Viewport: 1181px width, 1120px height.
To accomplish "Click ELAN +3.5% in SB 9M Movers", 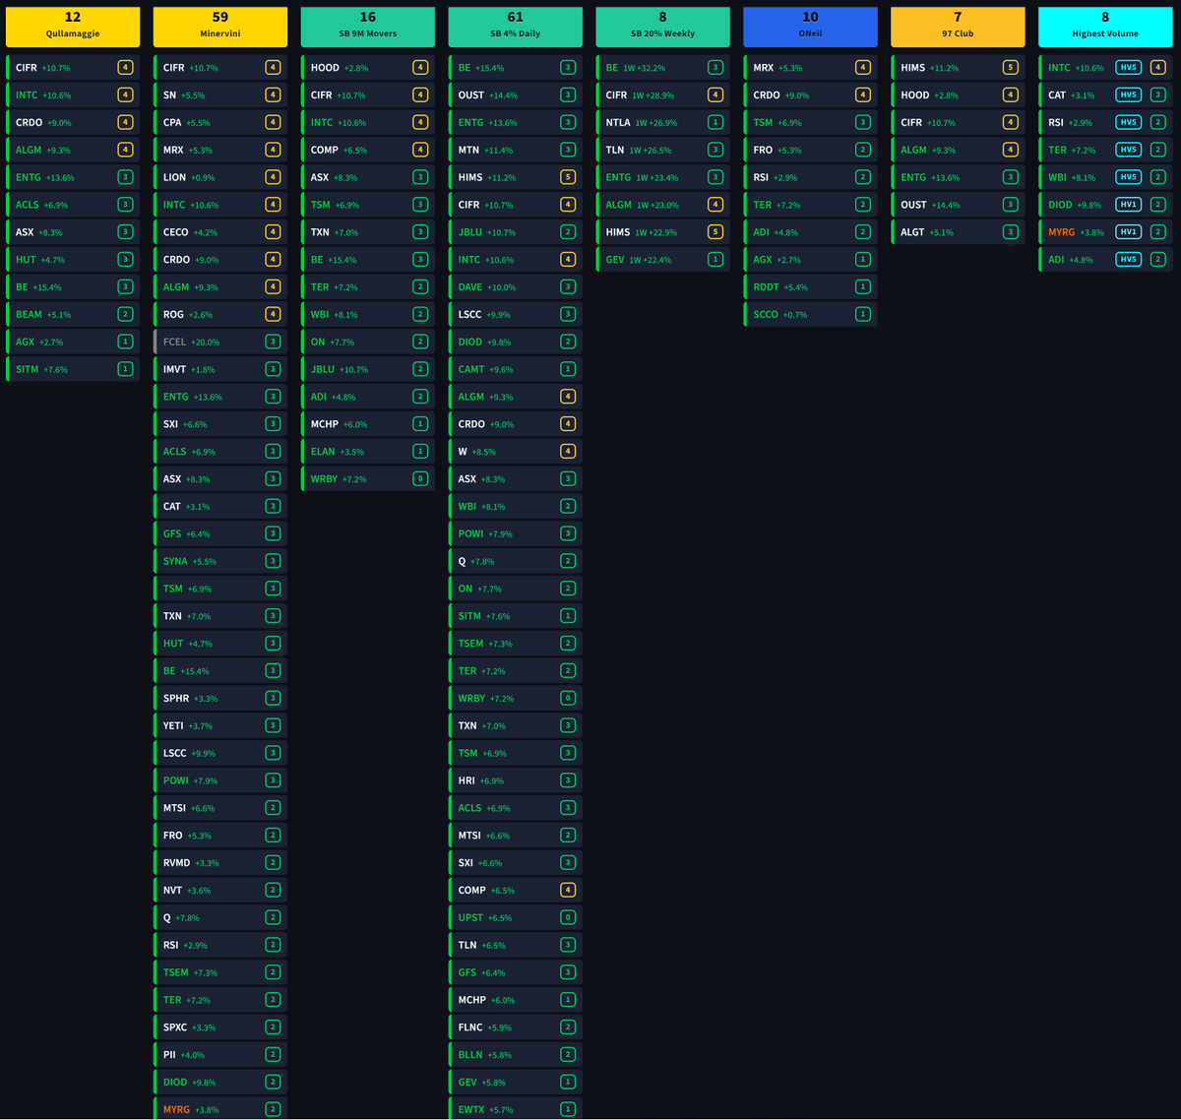I will (368, 452).
